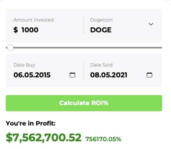The width and height of the screenshot is (171, 149).
Task: Click the investment amount slider handle
Action: tap(10, 48)
